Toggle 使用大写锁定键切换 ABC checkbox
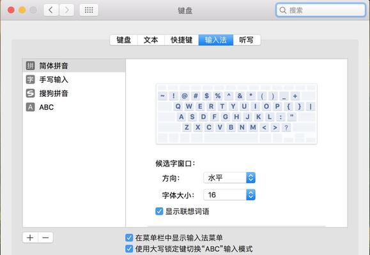 point(129,249)
